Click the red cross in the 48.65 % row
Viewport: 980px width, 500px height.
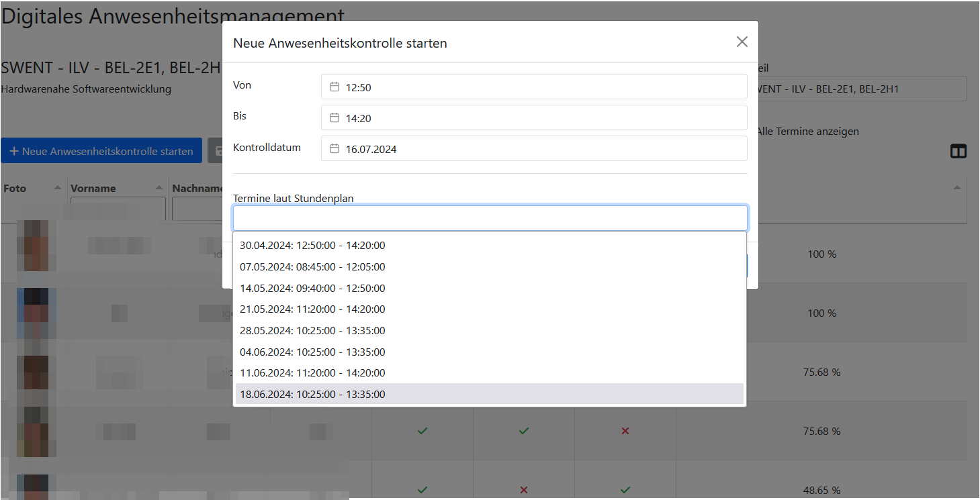click(x=524, y=490)
